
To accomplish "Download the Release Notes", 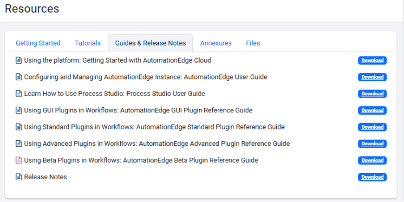I will point(372,177).
